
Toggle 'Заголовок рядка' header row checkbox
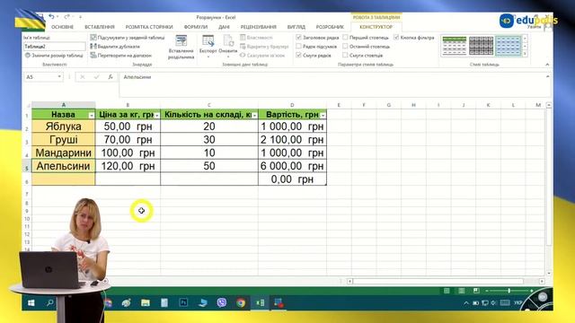click(x=298, y=38)
